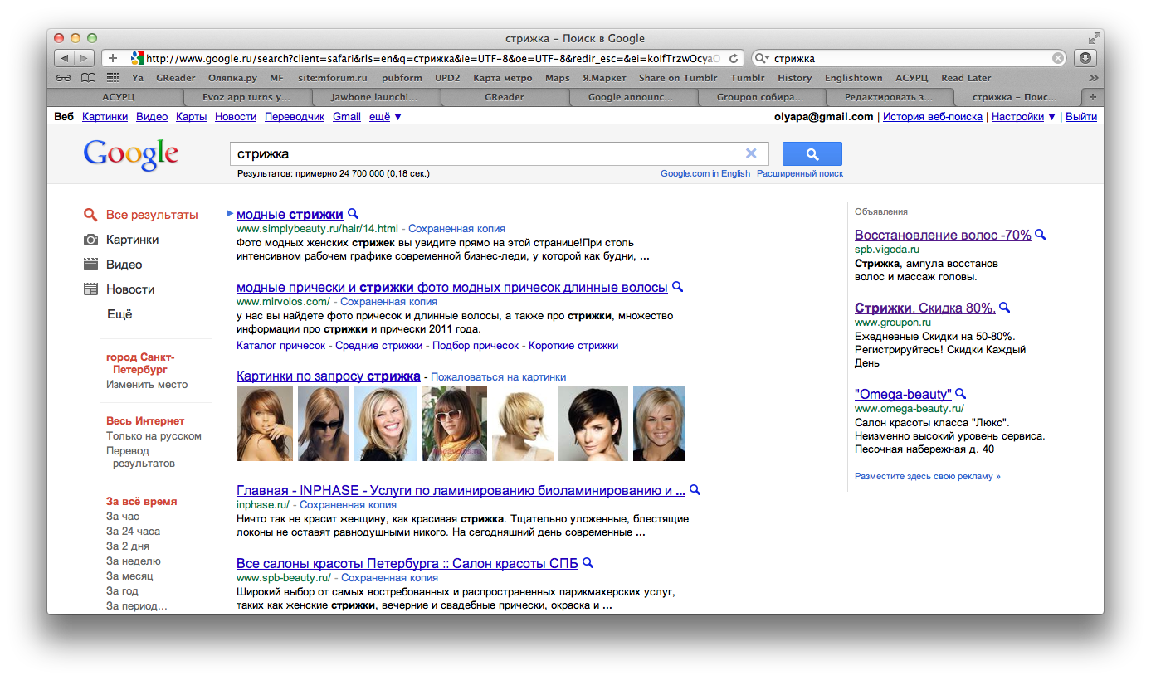This screenshot has height=680, width=1151.
Task: Open 'История веб-поиска' link
Action: (x=933, y=117)
